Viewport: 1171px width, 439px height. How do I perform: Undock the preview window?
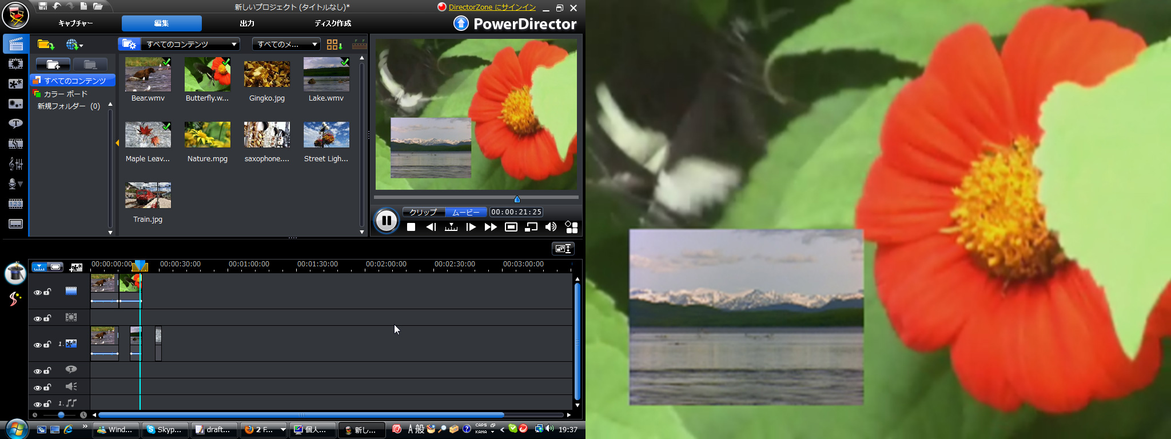point(531,227)
